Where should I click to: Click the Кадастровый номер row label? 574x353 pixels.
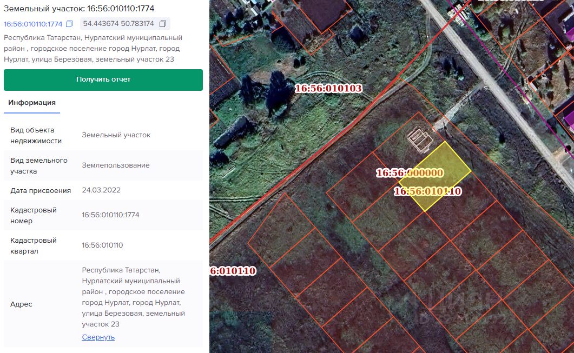pos(34,216)
